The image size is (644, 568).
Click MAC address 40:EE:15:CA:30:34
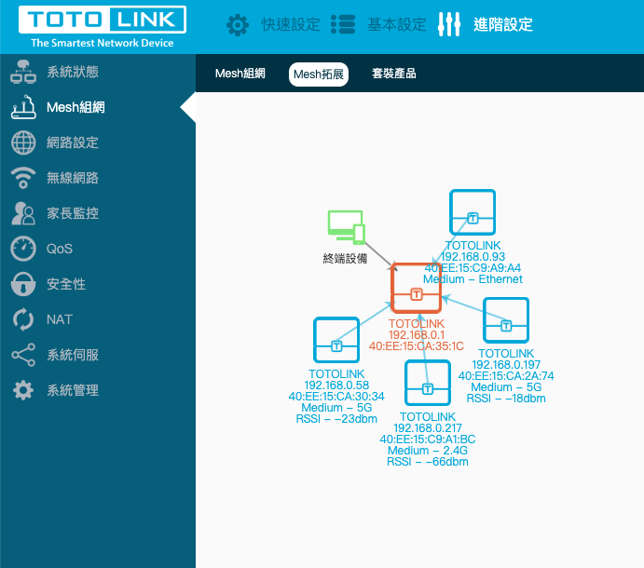coord(336,397)
